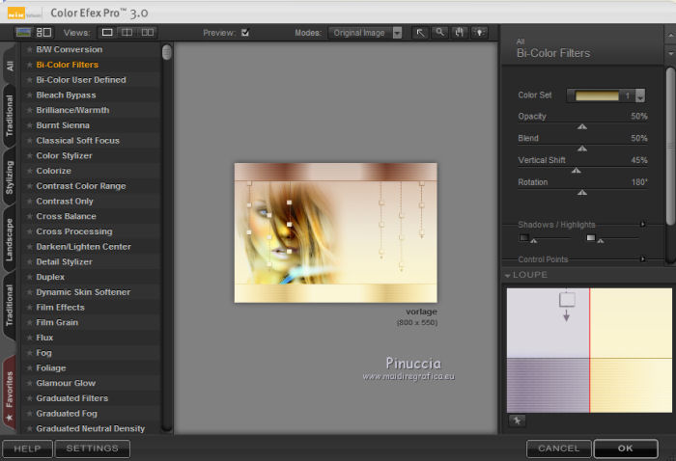
Task: Click the Color Set gold swatch
Action: tap(597, 95)
